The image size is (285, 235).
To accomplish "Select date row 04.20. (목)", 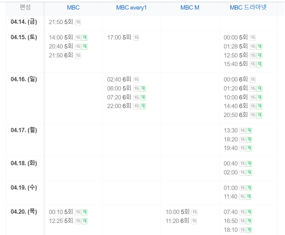I will pos(24,212).
